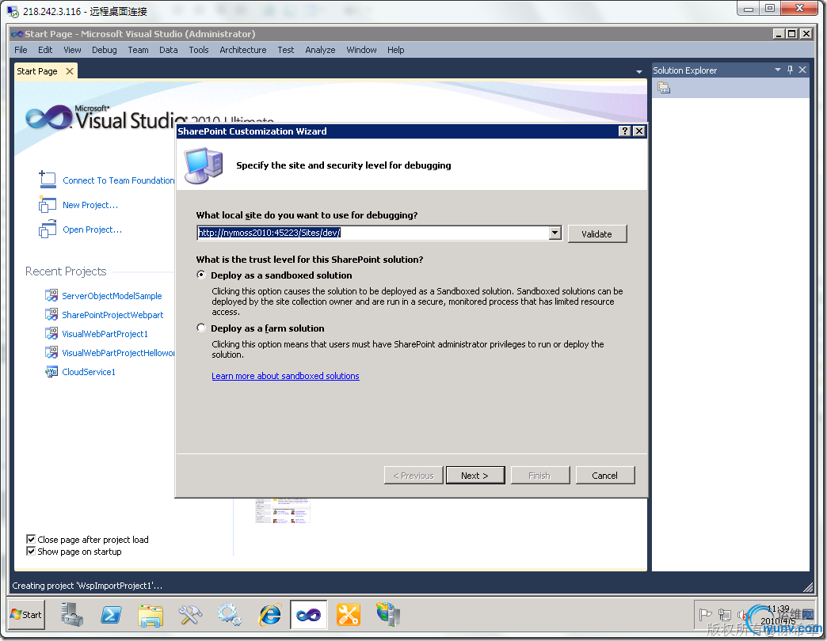Click the VisualWebPartProject1 project icon
Screen dimensions: 827x641
[x=51, y=333]
